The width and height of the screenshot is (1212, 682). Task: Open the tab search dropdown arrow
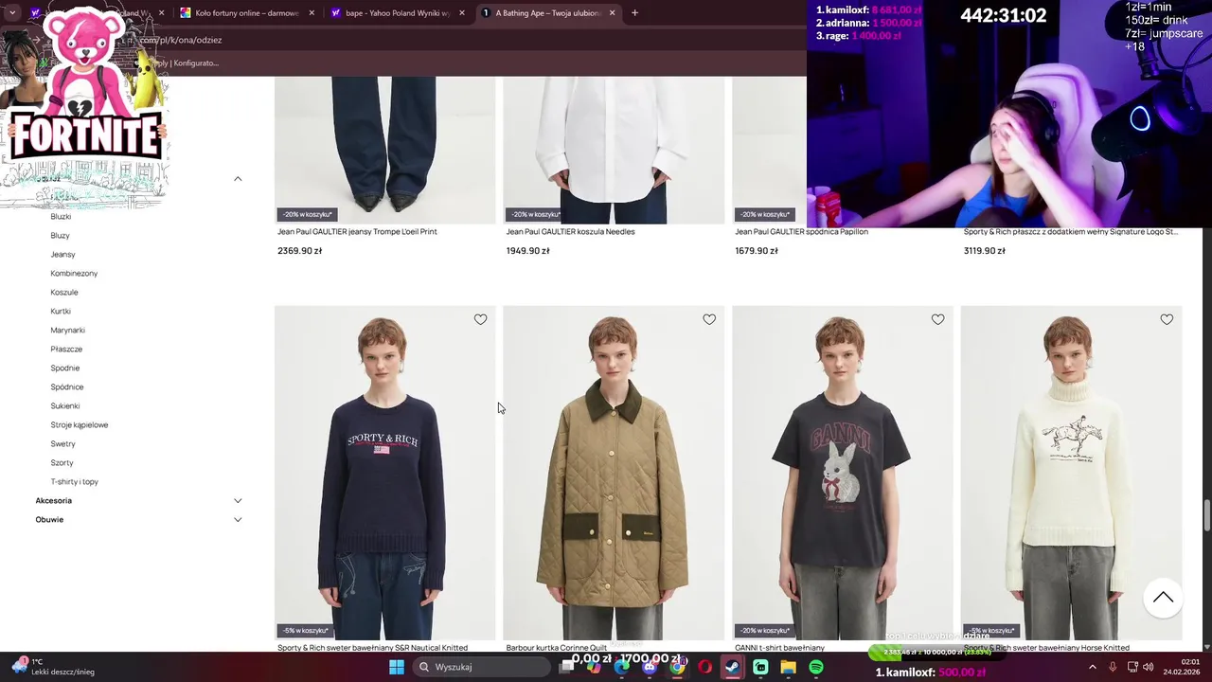(11, 13)
